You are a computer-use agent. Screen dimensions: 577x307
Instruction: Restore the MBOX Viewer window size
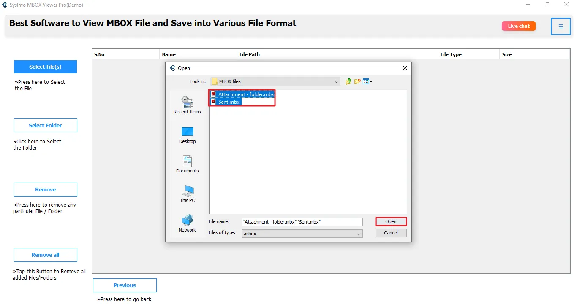(547, 5)
